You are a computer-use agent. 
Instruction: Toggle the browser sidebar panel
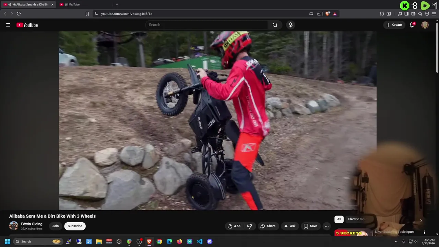(x=406, y=14)
